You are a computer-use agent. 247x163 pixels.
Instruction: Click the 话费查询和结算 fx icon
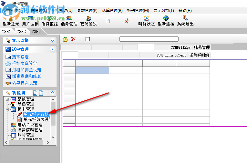[x=8, y=76]
